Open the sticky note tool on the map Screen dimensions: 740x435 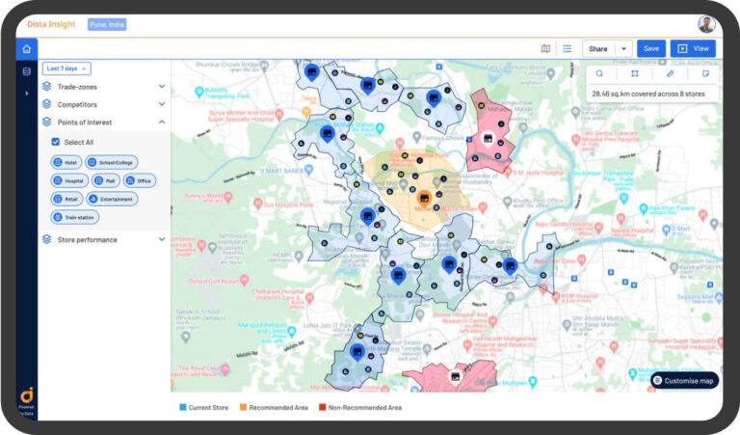click(705, 73)
